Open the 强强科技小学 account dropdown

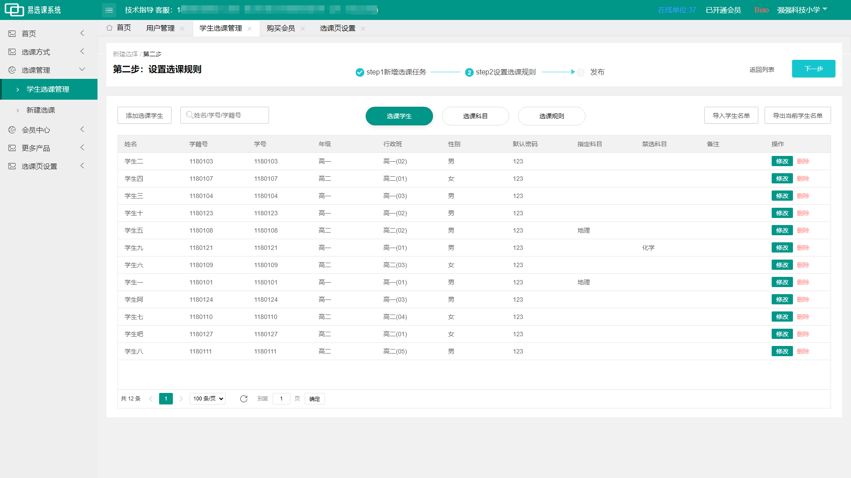[x=802, y=10]
